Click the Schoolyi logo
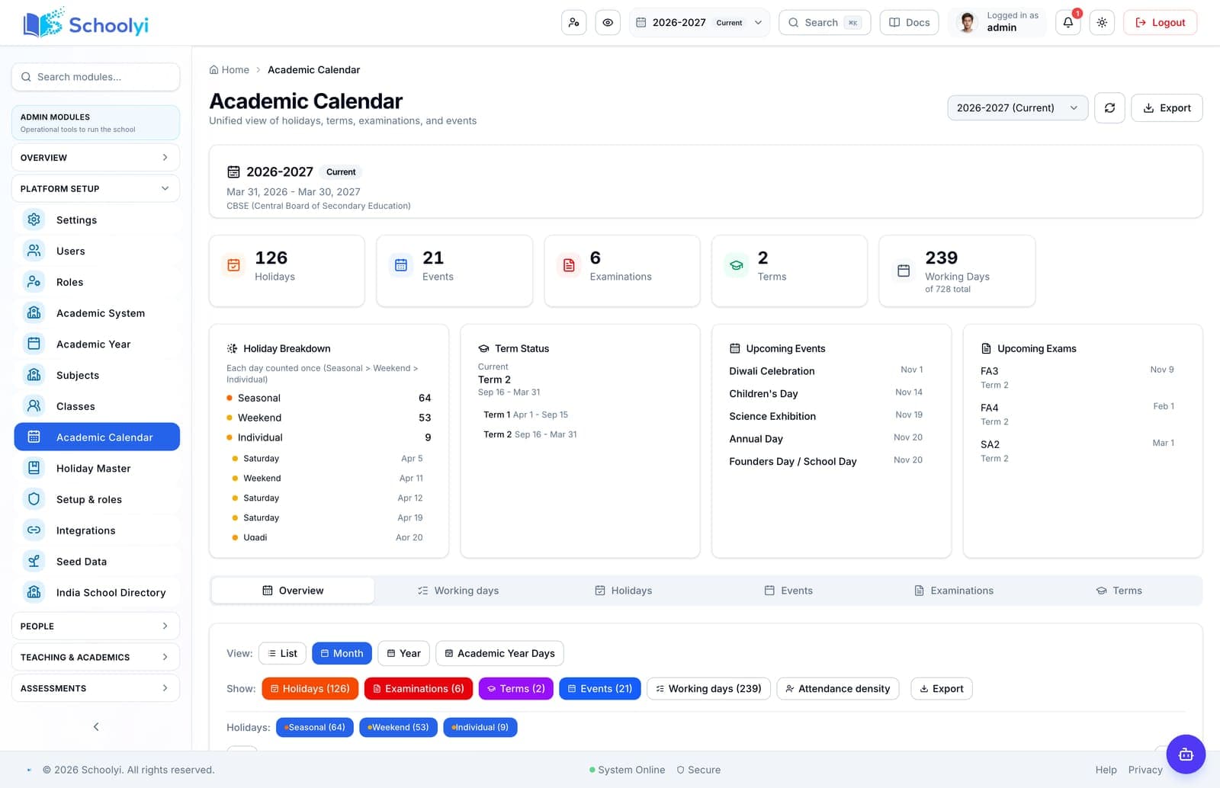1220x788 pixels. (x=85, y=24)
